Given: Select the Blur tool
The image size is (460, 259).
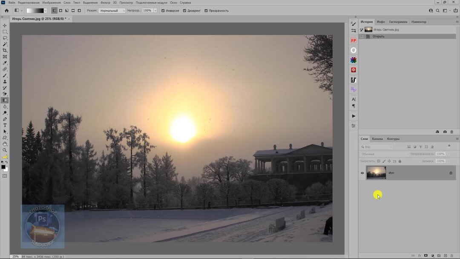Looking at the screenshot, I should coord(5,106).
